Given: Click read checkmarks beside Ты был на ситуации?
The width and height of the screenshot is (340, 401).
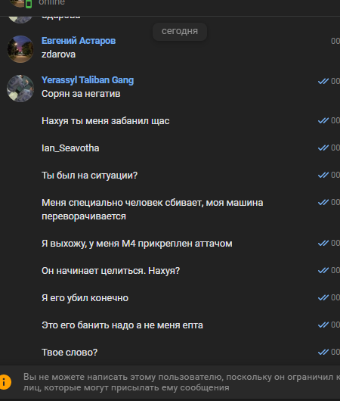Looking at the screenshot, I should tap(323, 176).
